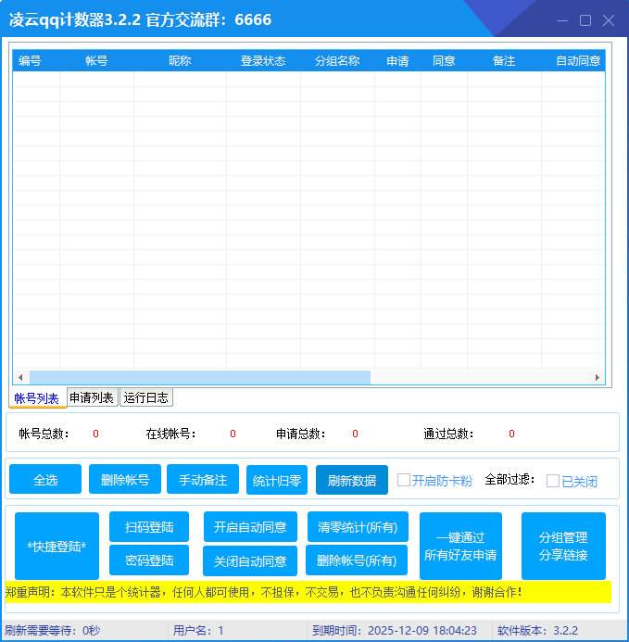
Task: Minimize the 凌云qq计数器 window
Action: [x=562, y=20]
